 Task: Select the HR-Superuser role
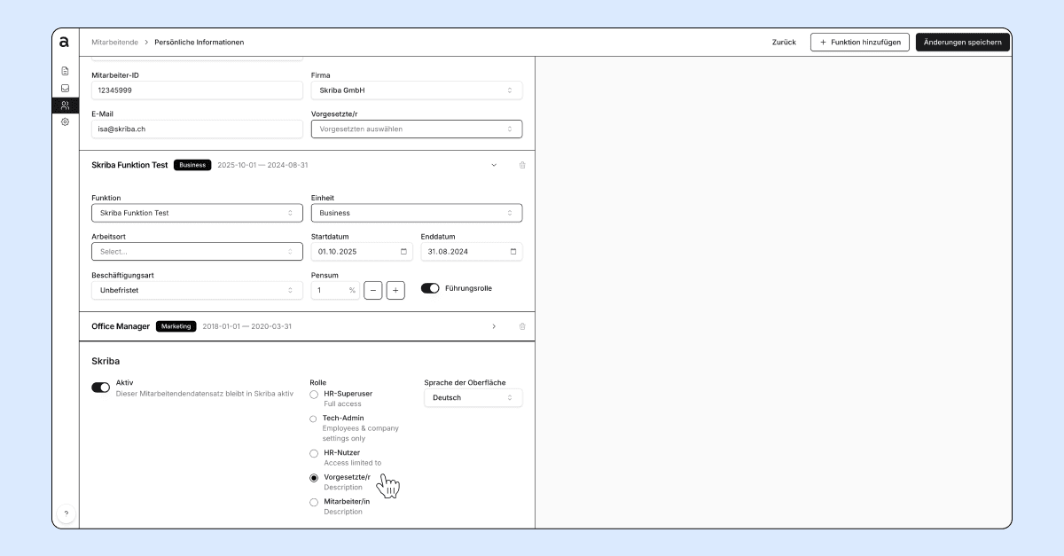(x=314, y=394)
